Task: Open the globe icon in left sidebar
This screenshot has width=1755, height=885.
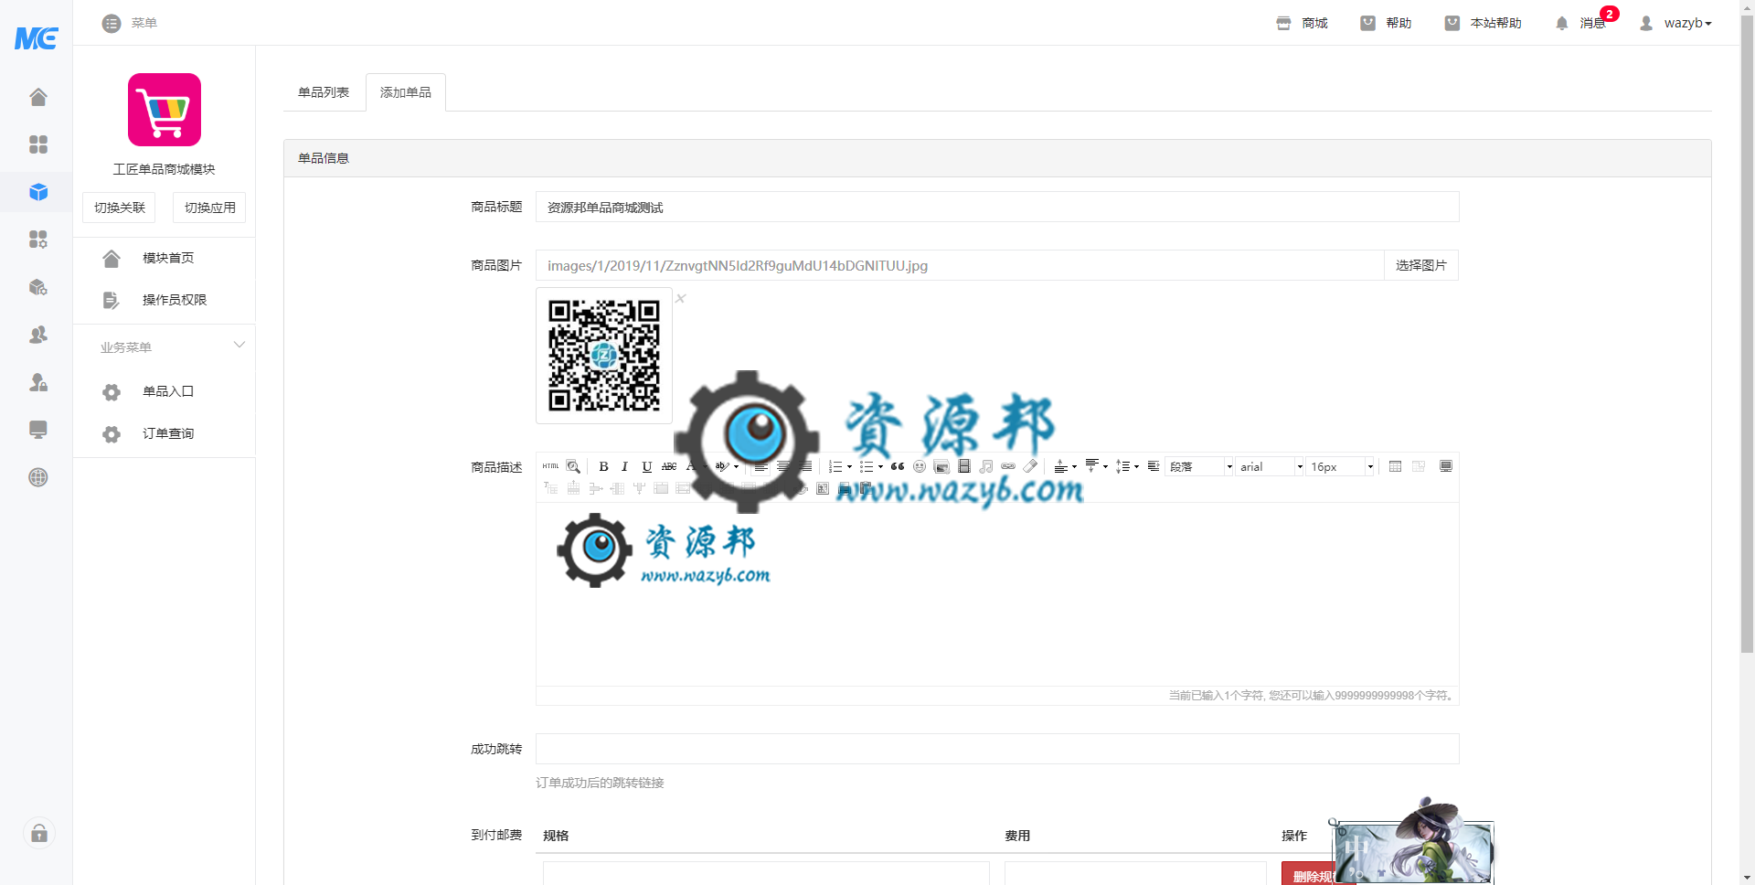Action: click(x=37, y=477)
